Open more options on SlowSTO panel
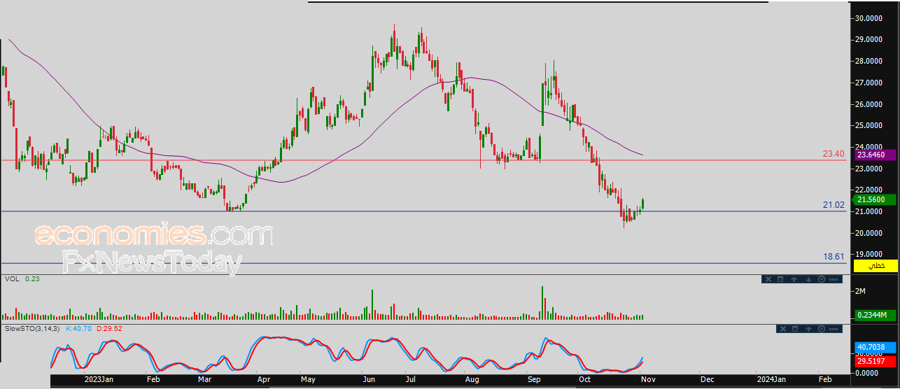The image size is (900, 389). tap(834, 329)
